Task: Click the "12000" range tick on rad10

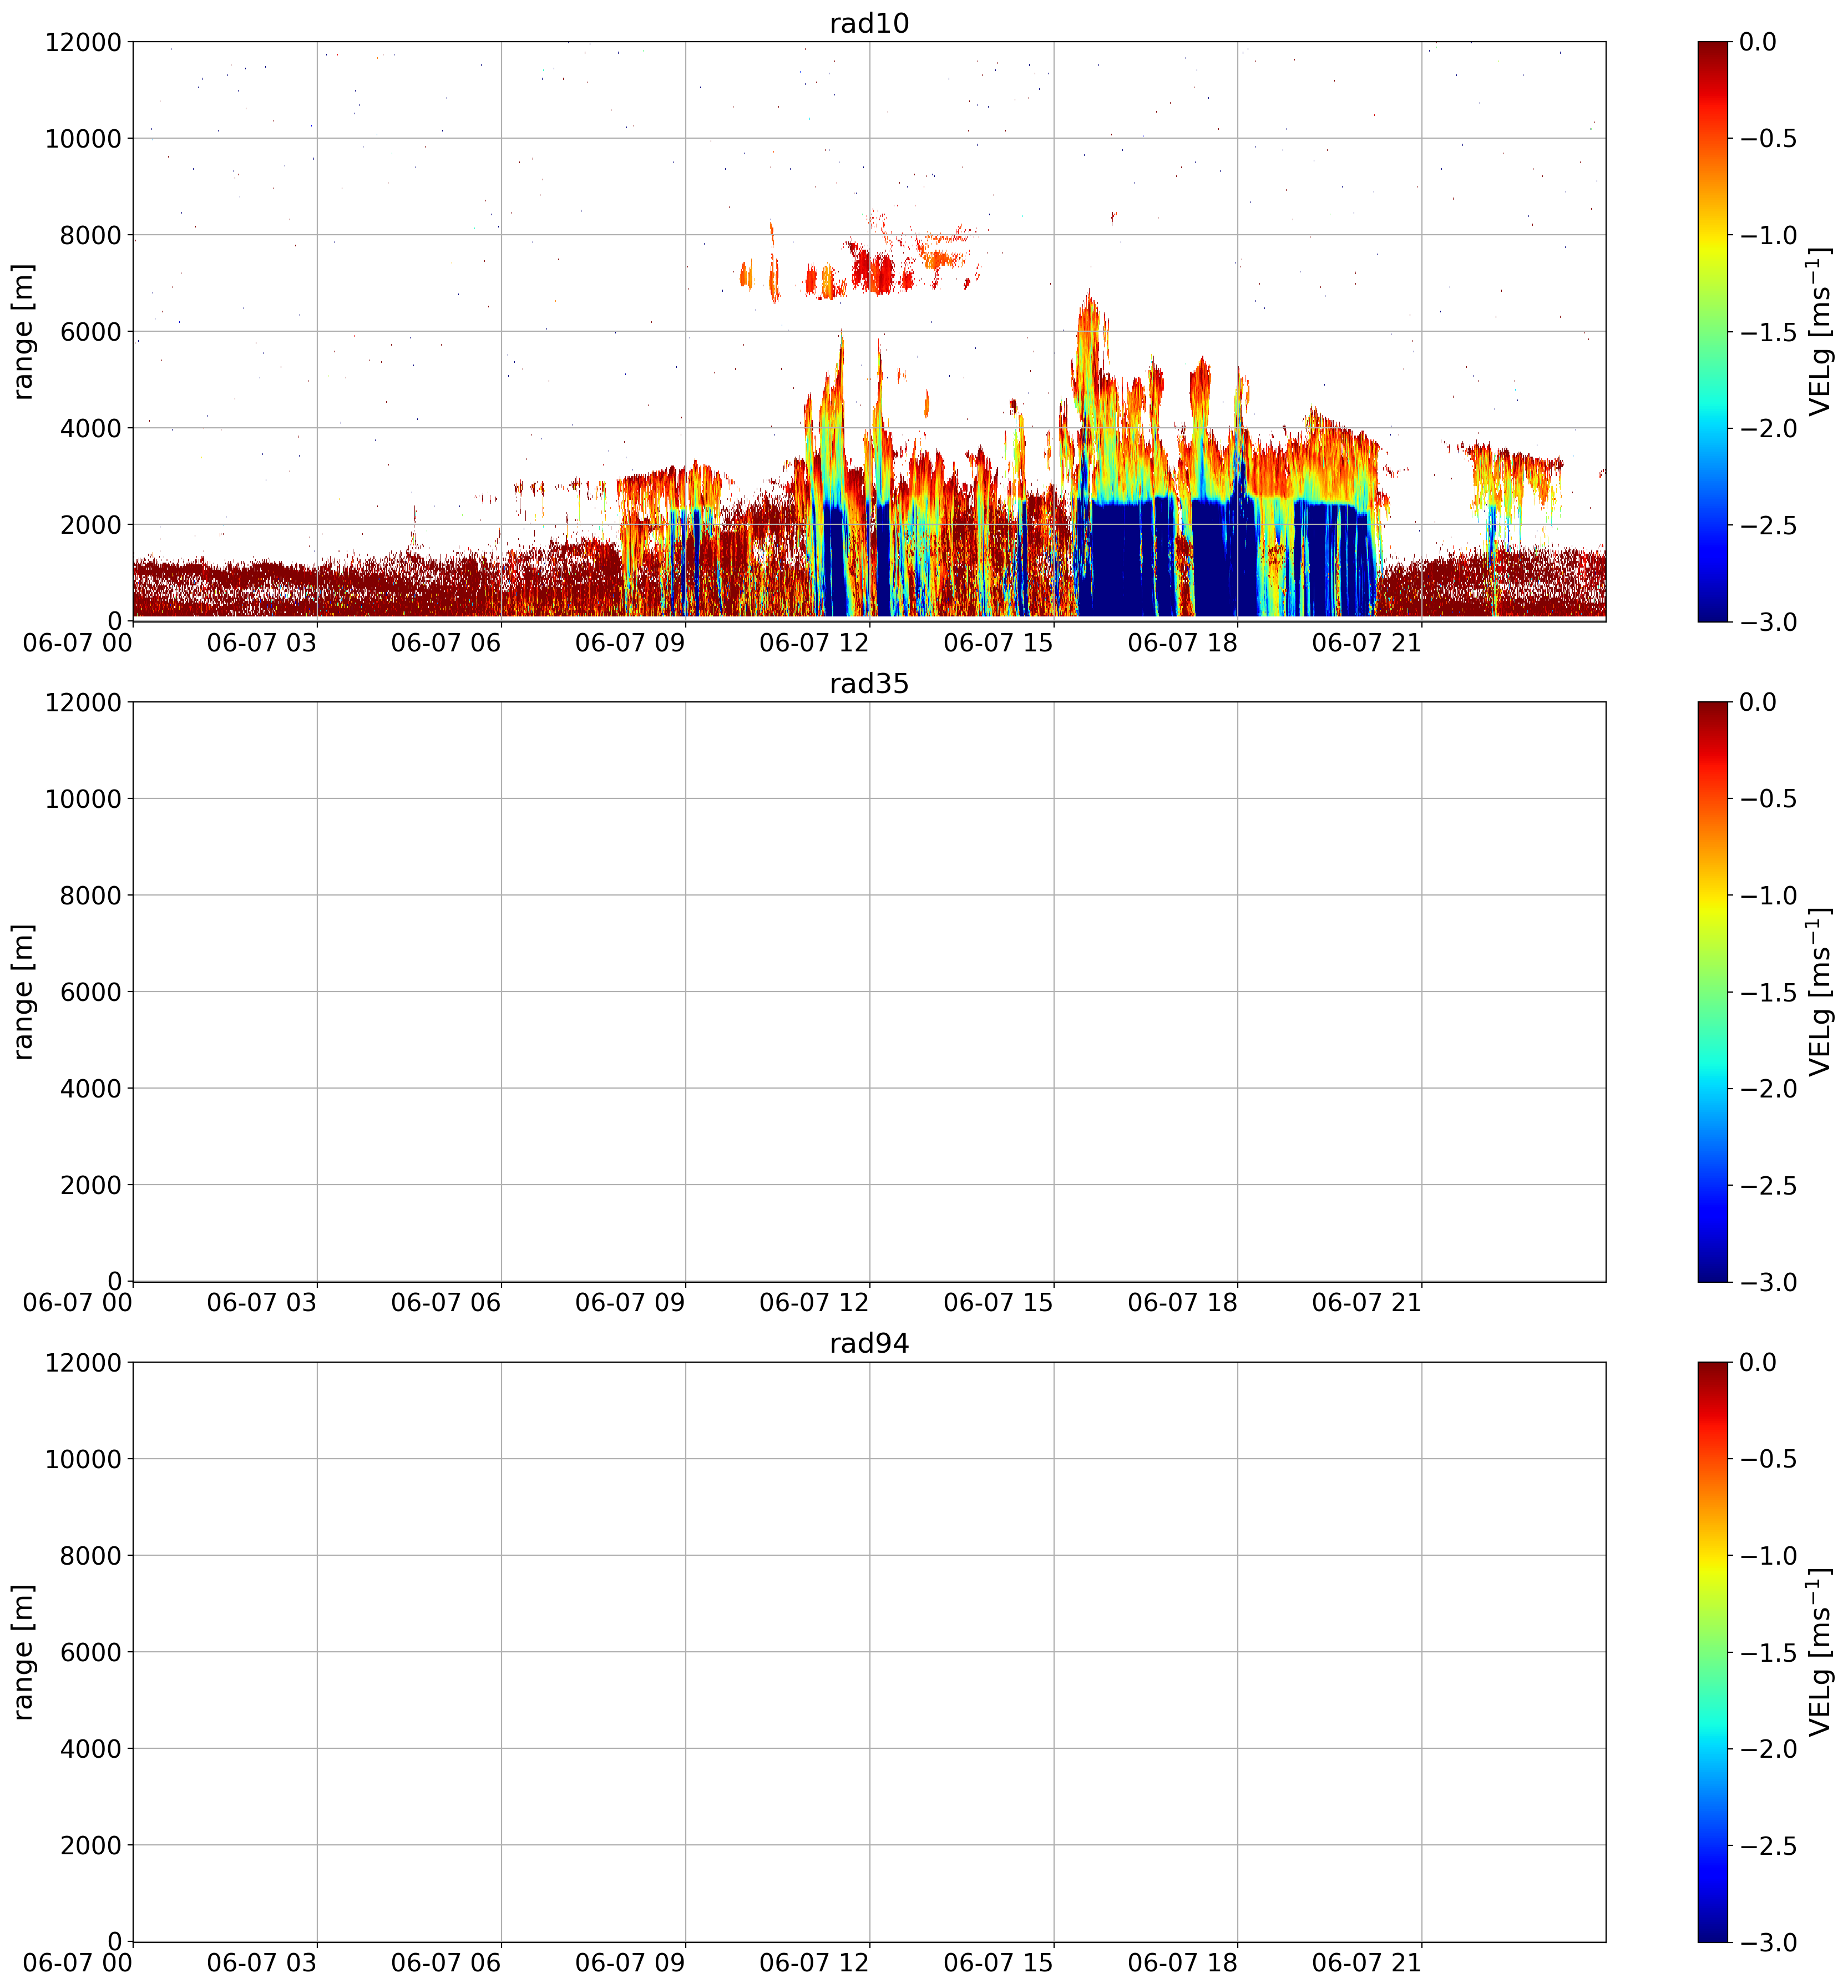Action: 83,42
